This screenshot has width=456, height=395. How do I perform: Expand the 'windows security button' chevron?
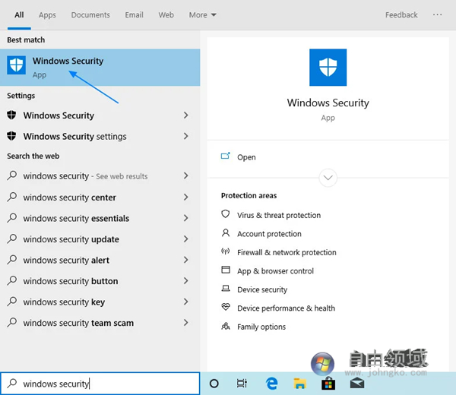[x=186, y=281]
